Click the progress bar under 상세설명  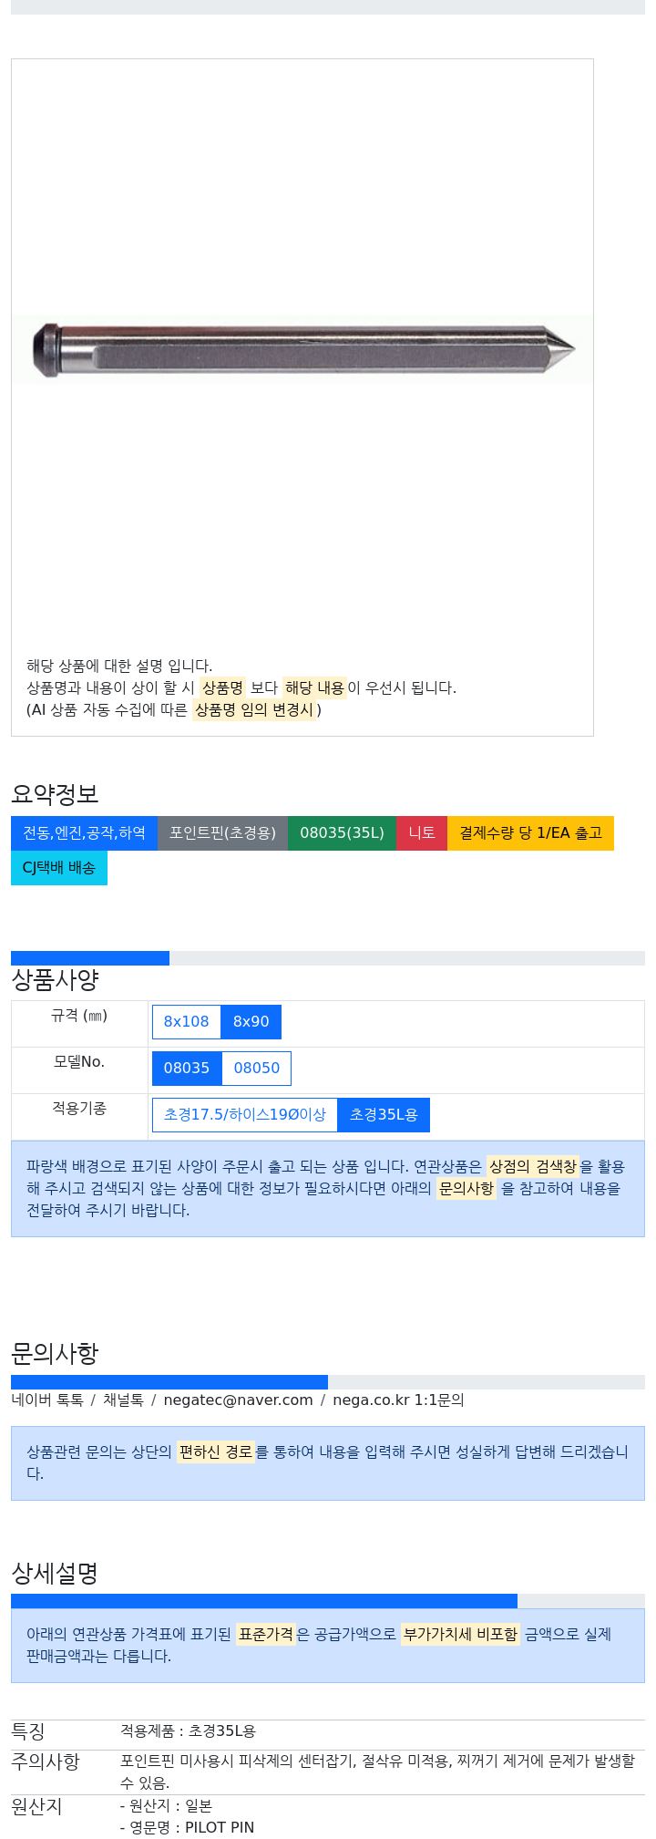(x=328, y=1601)
